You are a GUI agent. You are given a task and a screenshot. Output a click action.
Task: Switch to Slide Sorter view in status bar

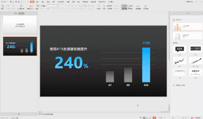click(147, 118)
